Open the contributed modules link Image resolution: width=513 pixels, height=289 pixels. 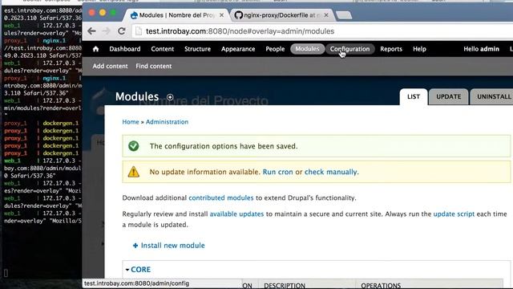tap(221, 198)
